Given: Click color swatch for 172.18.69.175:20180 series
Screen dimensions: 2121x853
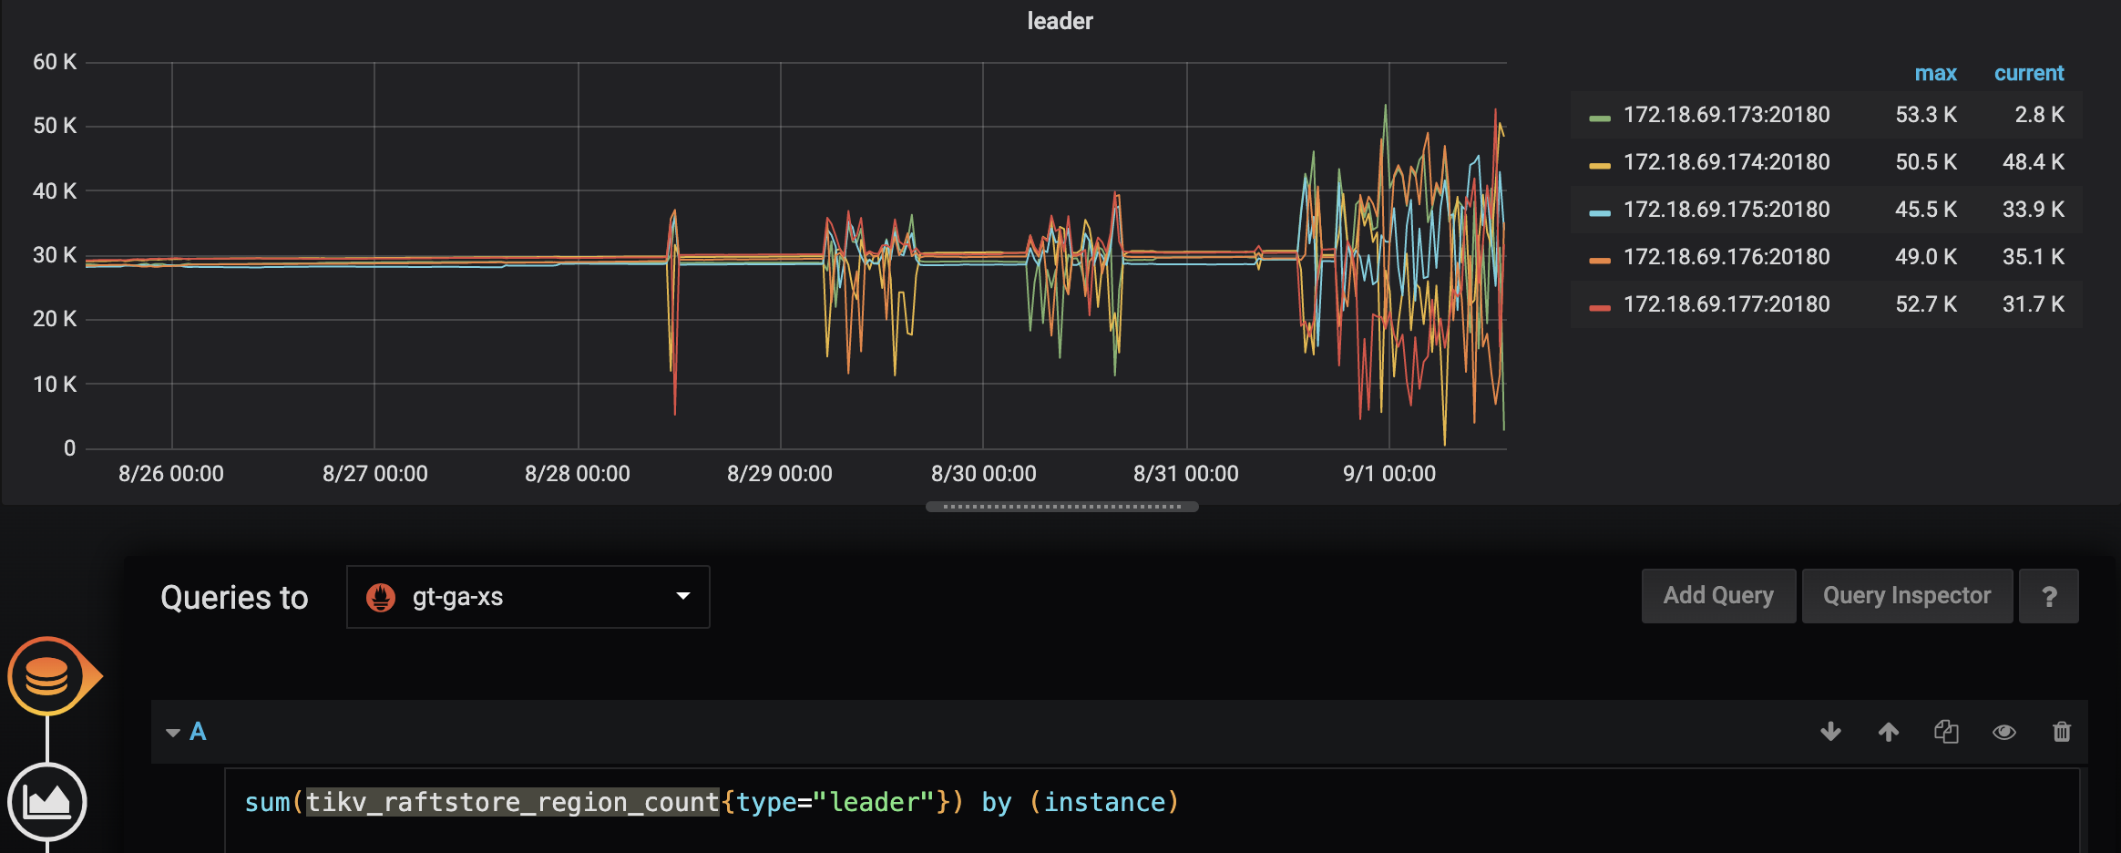Looking at the screenshot, I should click(x=1600, y=212).
